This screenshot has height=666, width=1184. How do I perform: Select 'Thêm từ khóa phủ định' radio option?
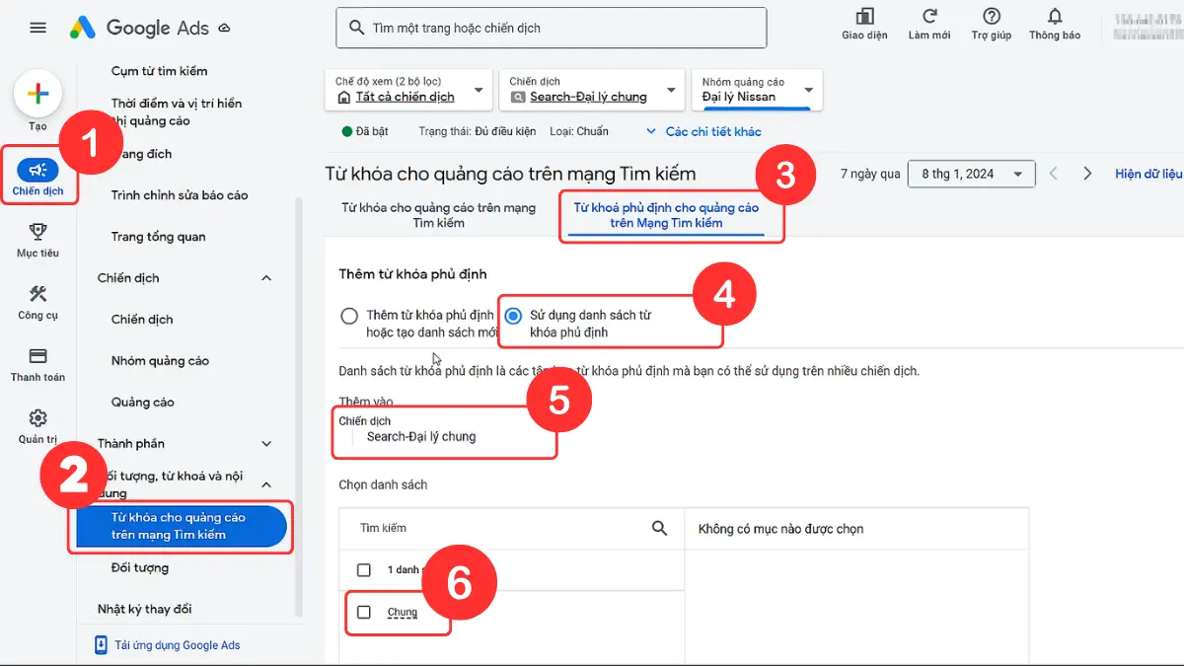point(348,317)
